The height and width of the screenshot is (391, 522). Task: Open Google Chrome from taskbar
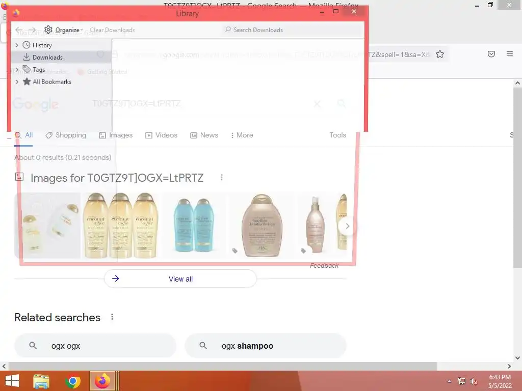pyautogui.click(x=72, y=381)
